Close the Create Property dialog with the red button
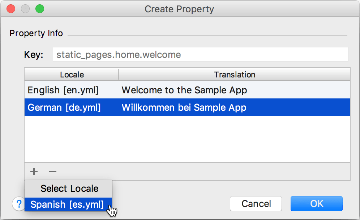 pos(11,8)
